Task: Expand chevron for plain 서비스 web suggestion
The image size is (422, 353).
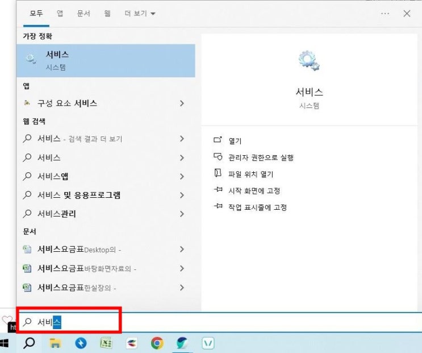Action: 182,157
